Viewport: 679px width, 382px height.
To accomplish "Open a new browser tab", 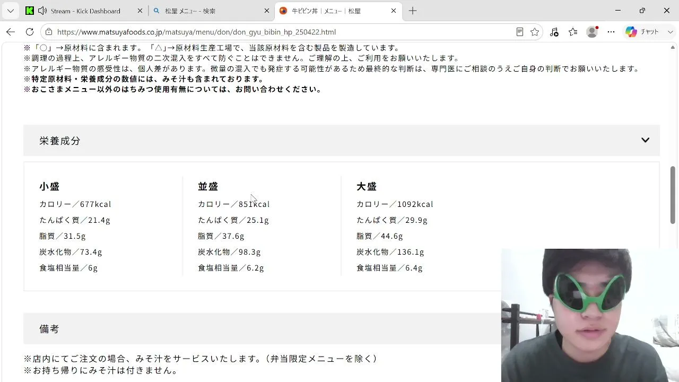I will (413, 11).
